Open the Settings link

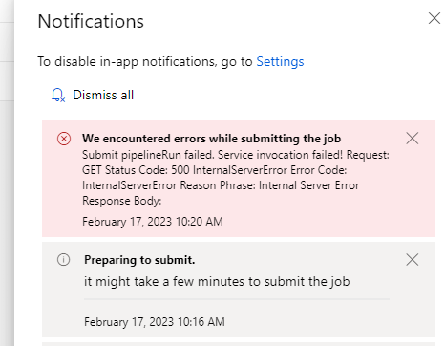point(280,61)
